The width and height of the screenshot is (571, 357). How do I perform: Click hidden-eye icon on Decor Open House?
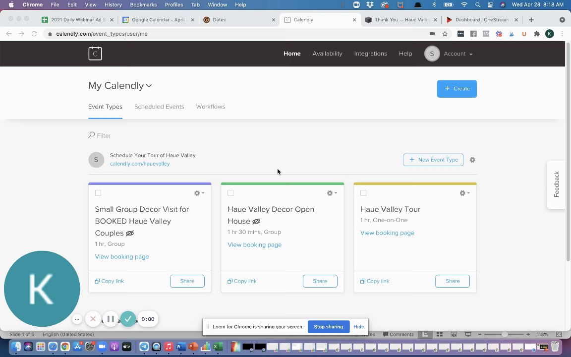point(256,221)
